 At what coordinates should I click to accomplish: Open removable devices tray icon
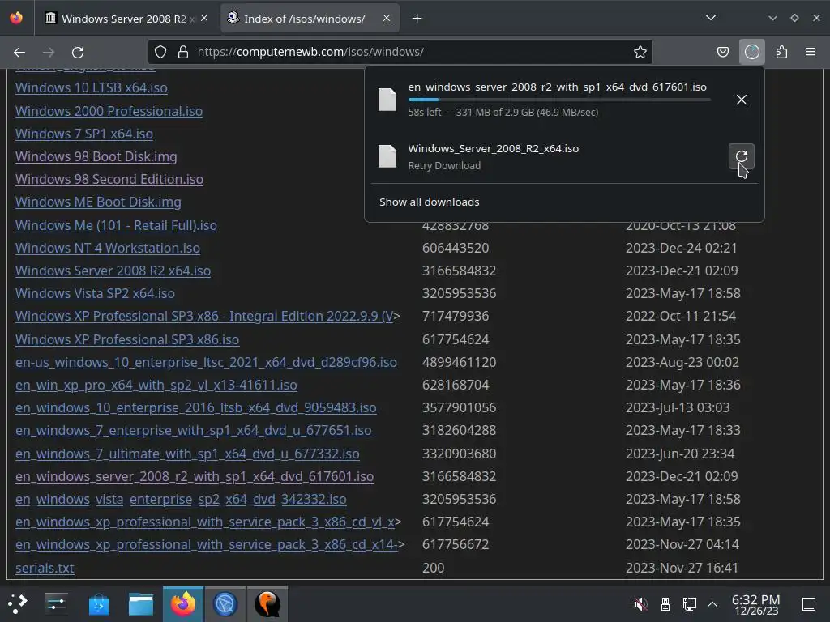point(665,603)
